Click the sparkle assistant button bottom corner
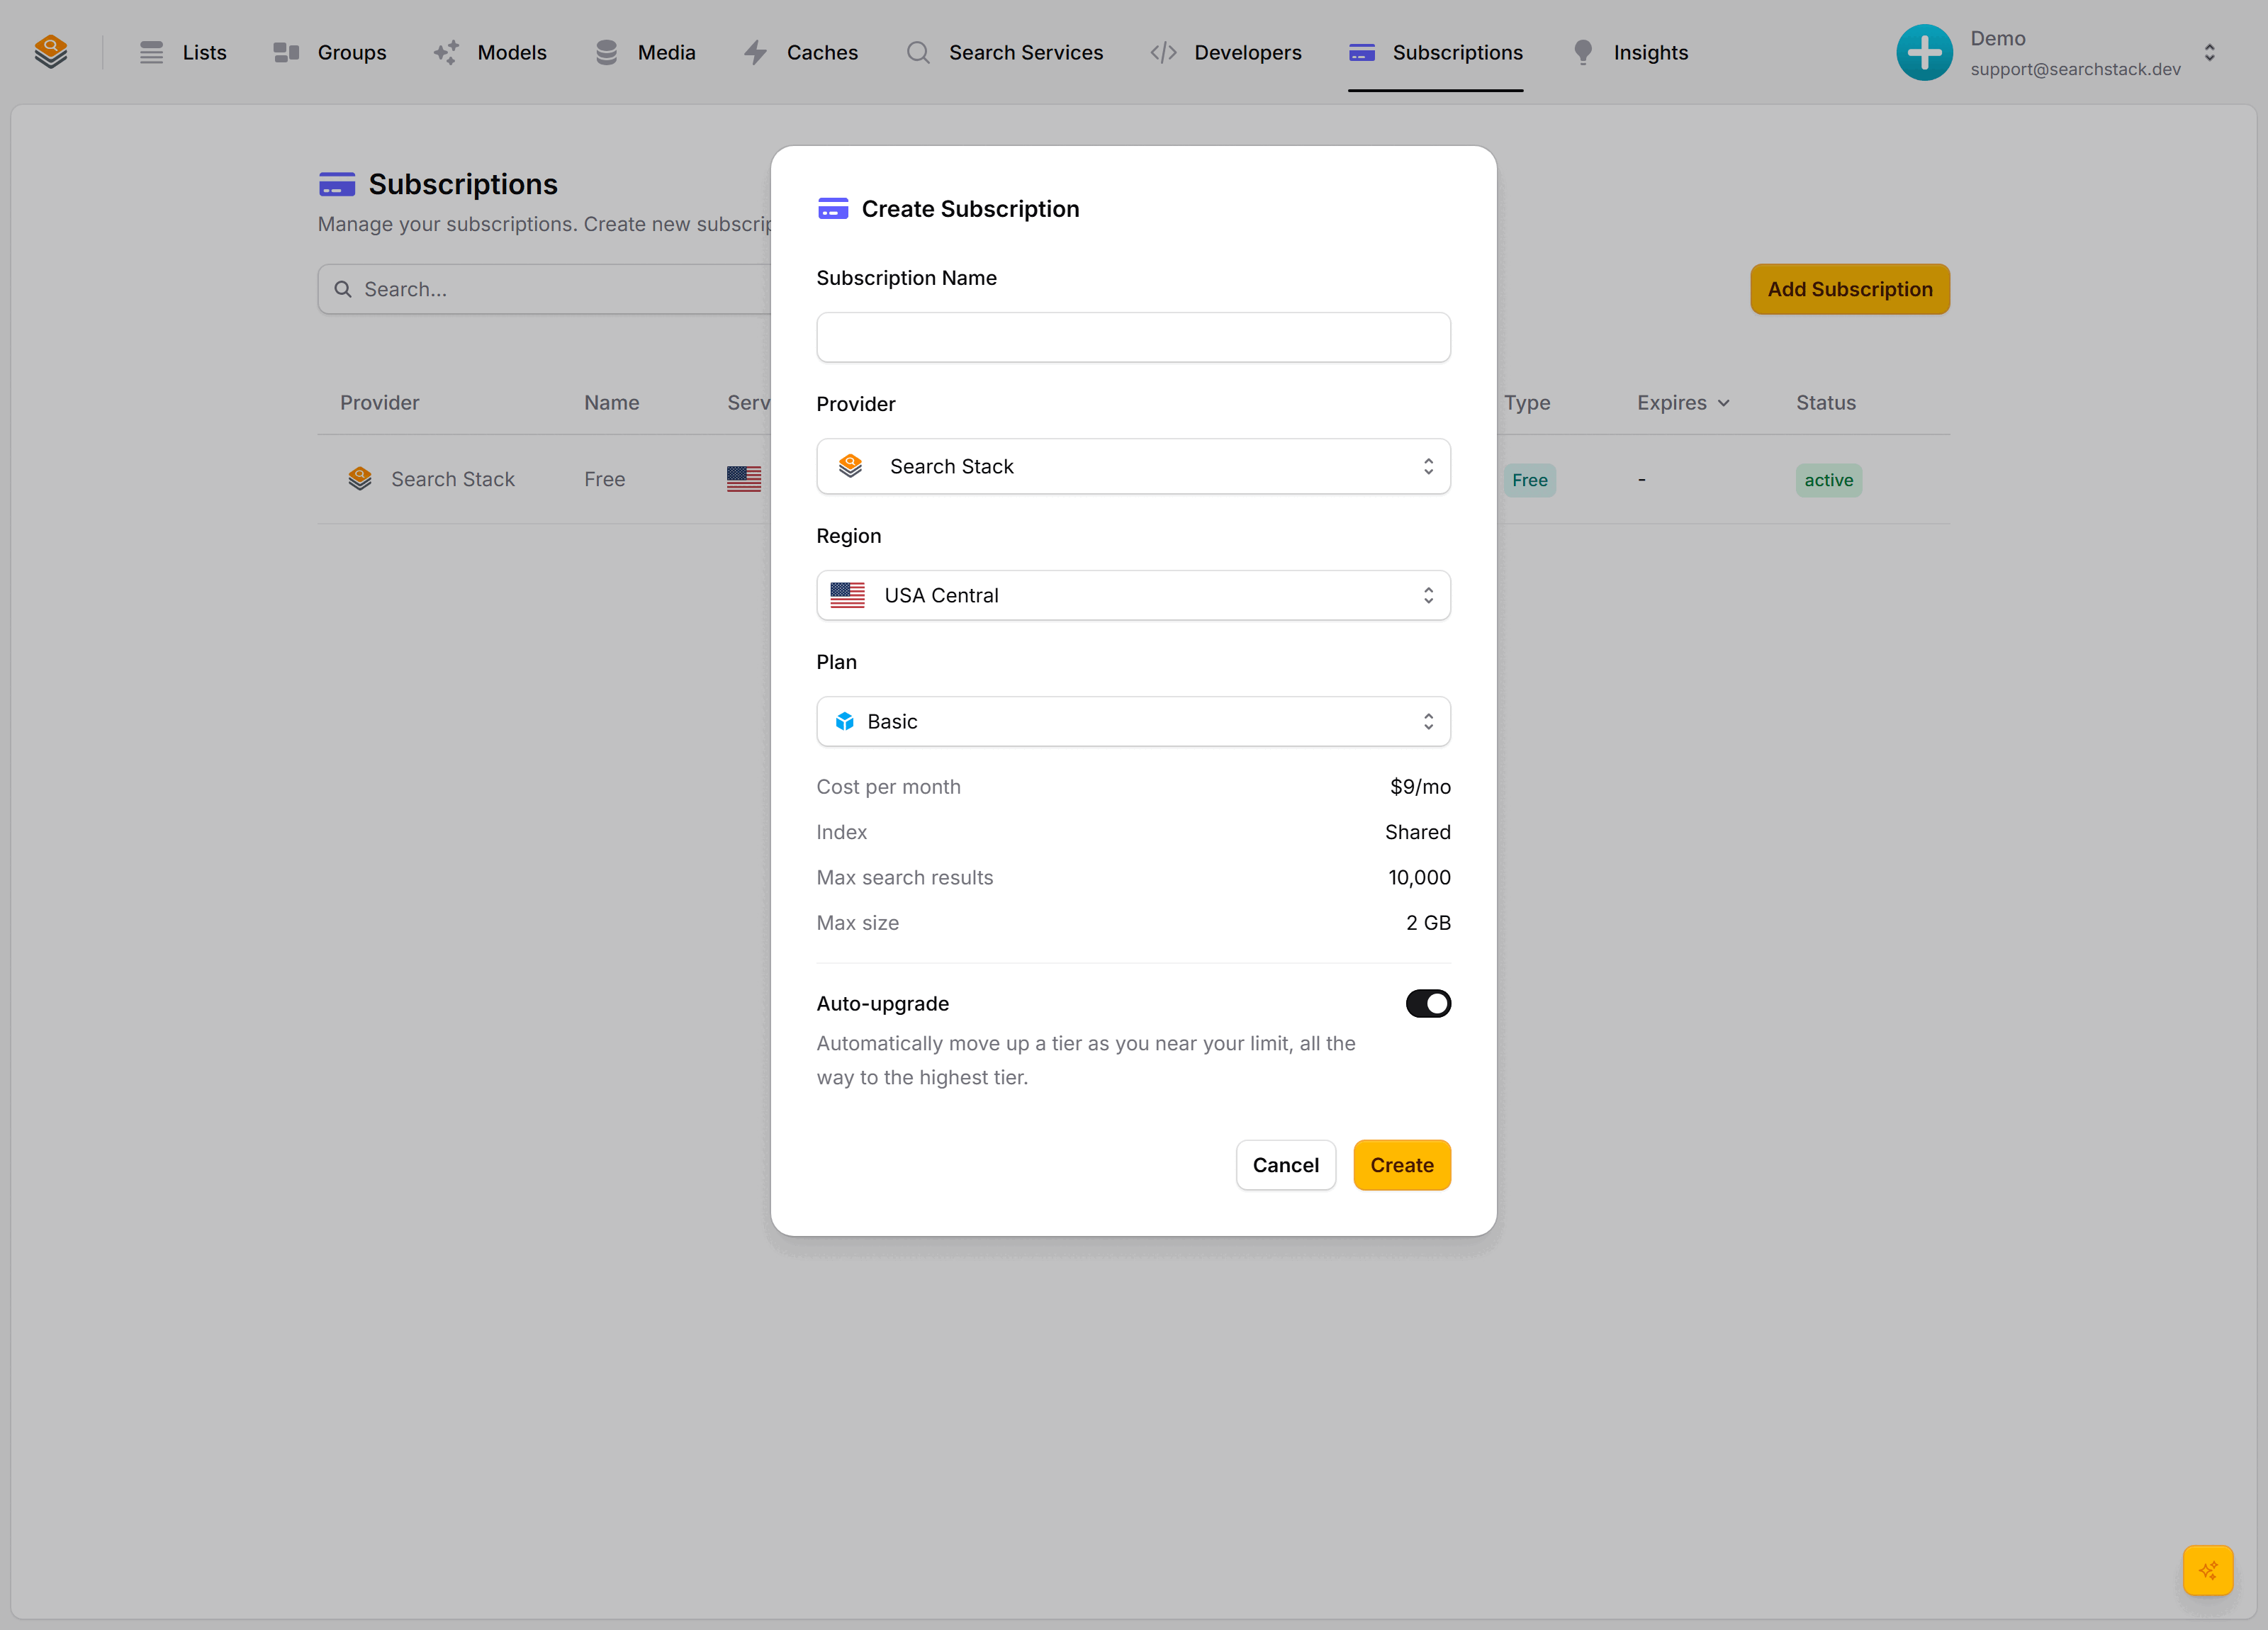The height and width of the screenshot is (1630, 2268). point(2208,1570)
